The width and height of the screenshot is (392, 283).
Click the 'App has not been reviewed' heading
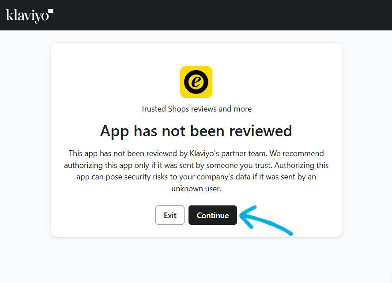click(196, 131)
